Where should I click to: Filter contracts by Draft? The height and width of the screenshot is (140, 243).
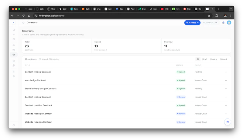204,59
